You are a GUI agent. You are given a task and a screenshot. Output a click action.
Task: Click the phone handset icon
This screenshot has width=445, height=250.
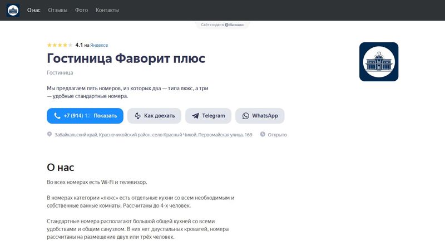point(57,116)
